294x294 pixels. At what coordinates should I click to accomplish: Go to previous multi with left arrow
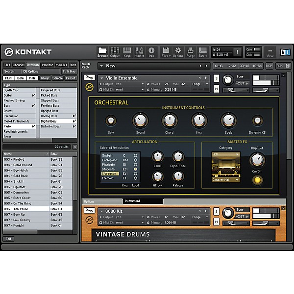point(200,66)
